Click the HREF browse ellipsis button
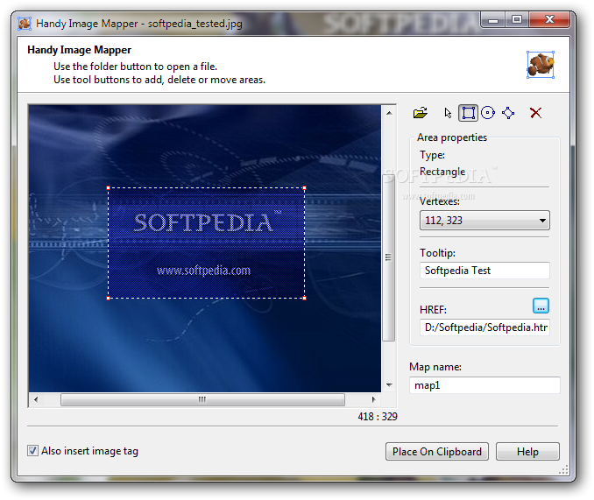Viewport: 594px width, 500px height. click(x=541, y=306)
